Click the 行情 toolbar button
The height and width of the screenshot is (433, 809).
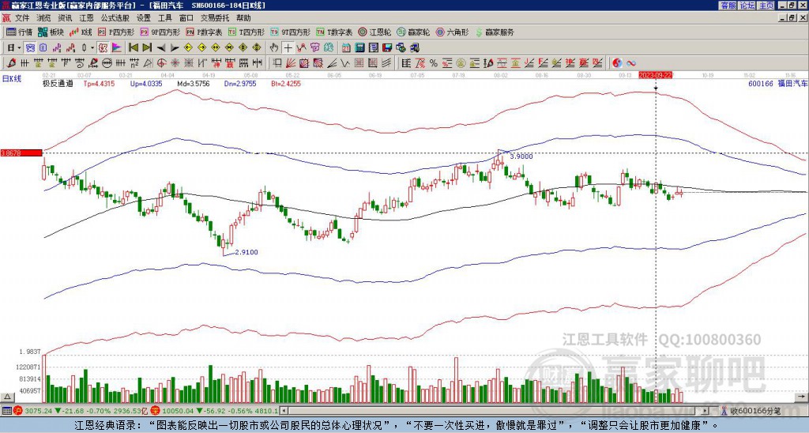tap(20, 32)
